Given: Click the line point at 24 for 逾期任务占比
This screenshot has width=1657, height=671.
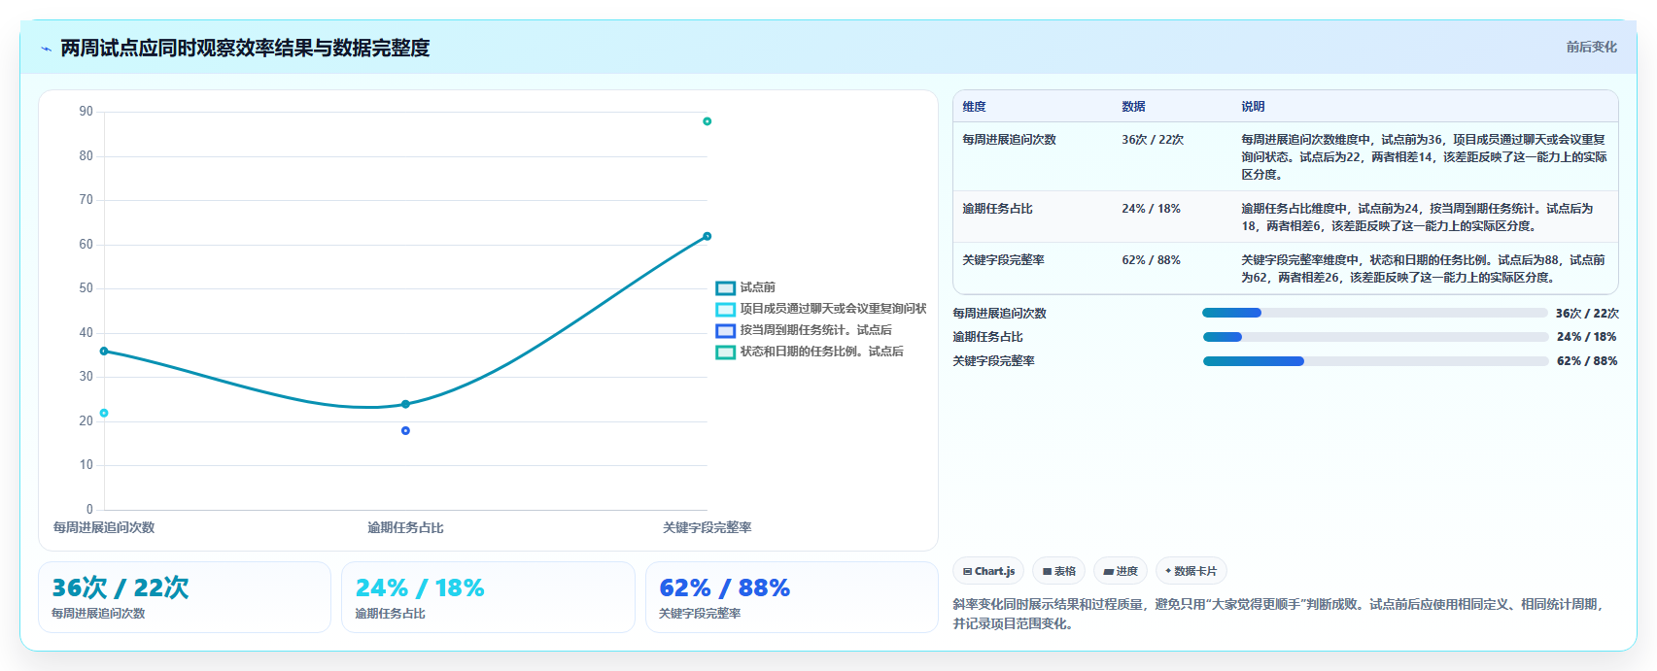Looking at the screenshot, I should click(405, 404).
